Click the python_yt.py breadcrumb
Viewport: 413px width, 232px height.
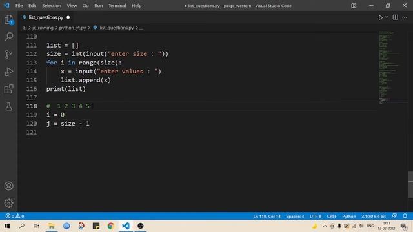click(72, 28)
